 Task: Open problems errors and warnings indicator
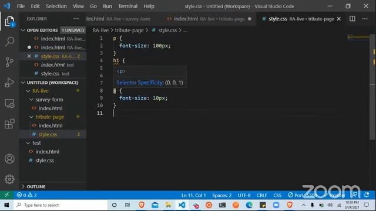click(26, 195)
